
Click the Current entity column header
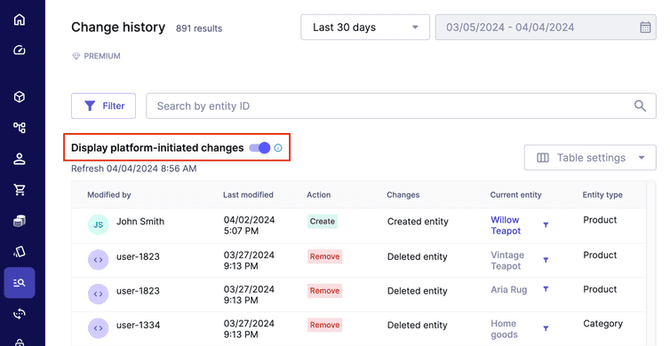point(515,195)
